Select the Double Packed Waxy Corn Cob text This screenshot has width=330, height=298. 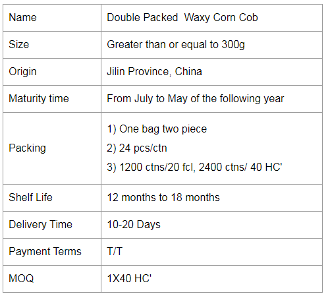182,18
